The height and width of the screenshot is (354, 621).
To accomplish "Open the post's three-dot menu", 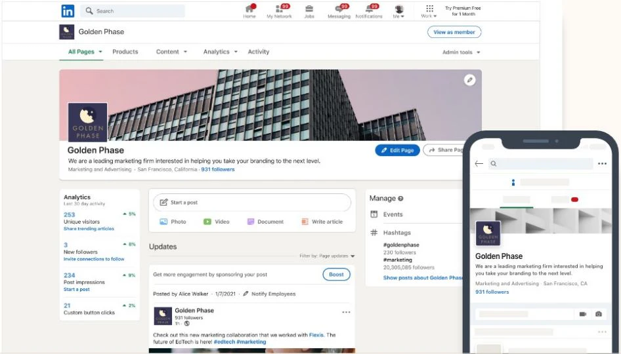I will click(346, 312).
